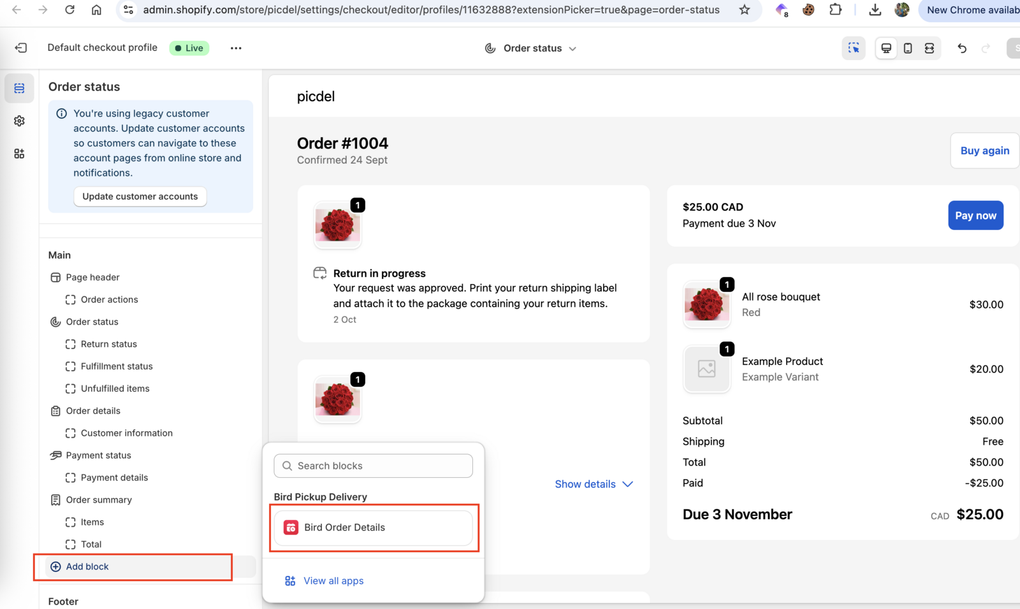Click the Pay now button
This screenshot has height=609, width=1020.
(975, 215)
